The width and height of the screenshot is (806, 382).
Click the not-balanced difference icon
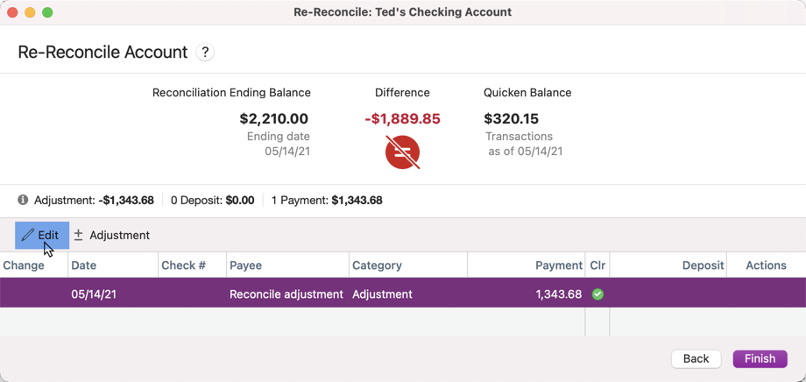402,152
